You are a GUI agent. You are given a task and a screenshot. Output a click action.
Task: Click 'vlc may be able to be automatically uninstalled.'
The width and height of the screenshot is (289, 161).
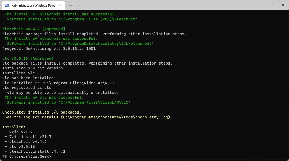[x=63, y=93]
